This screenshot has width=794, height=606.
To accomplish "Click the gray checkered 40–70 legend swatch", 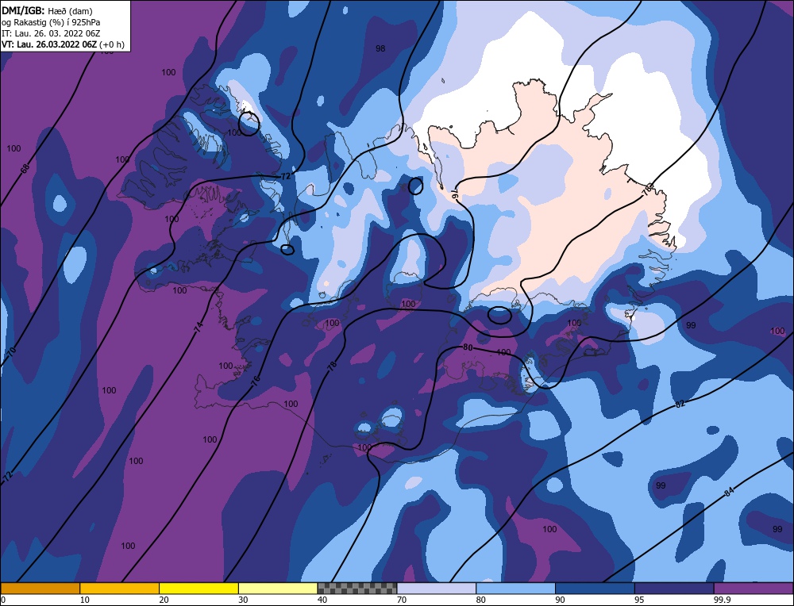I will pyautogui.click(x=357, y=589).
